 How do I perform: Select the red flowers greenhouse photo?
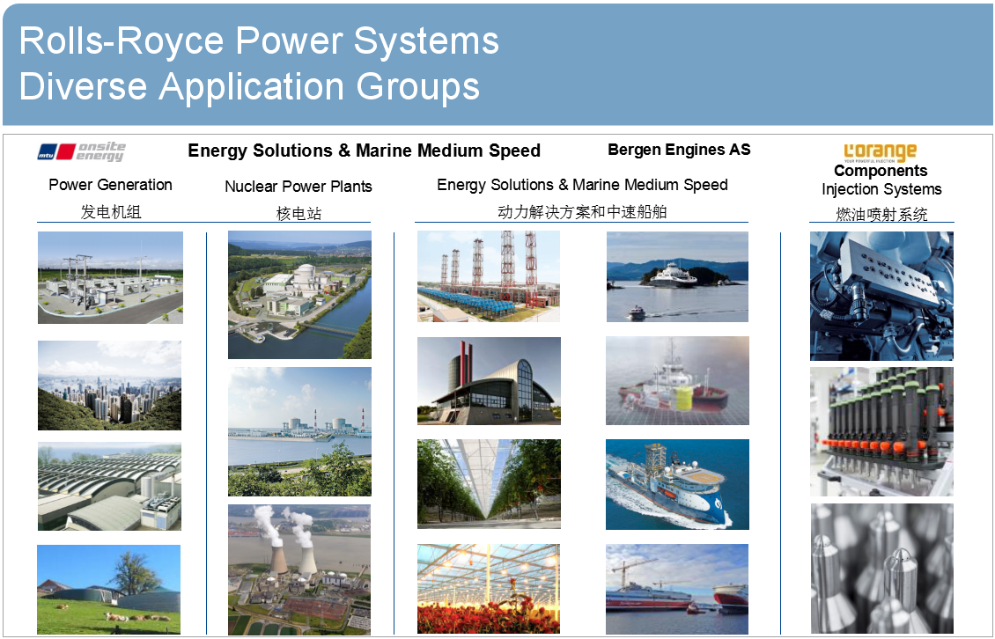(488, 588)
